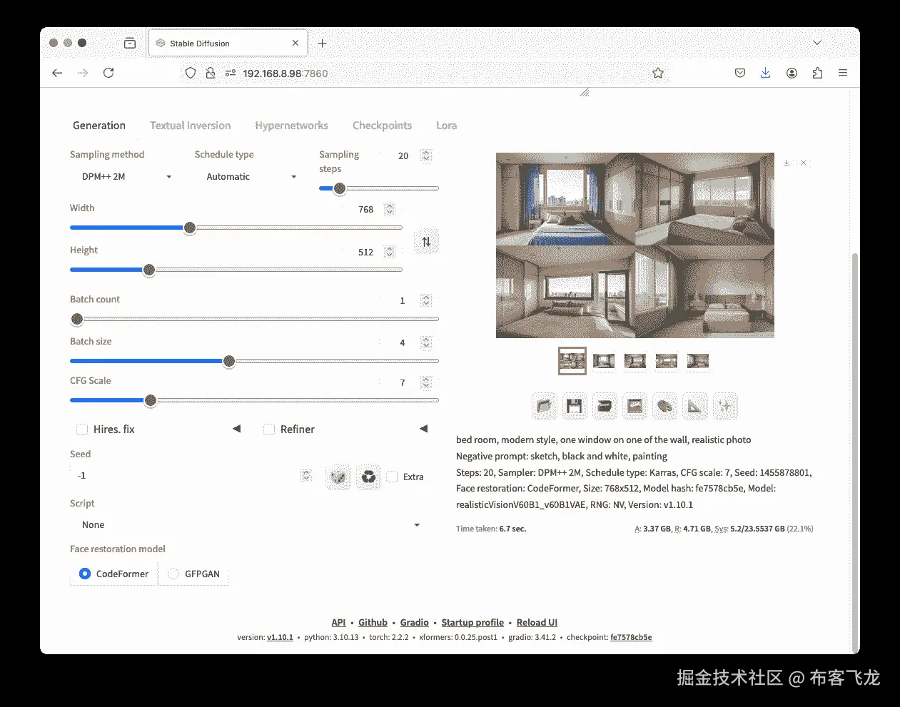This screenshot has width=900, height=707.
Task: Enable the Refiner checkbox
Action: pyautogui.click(x=269, y=429)
